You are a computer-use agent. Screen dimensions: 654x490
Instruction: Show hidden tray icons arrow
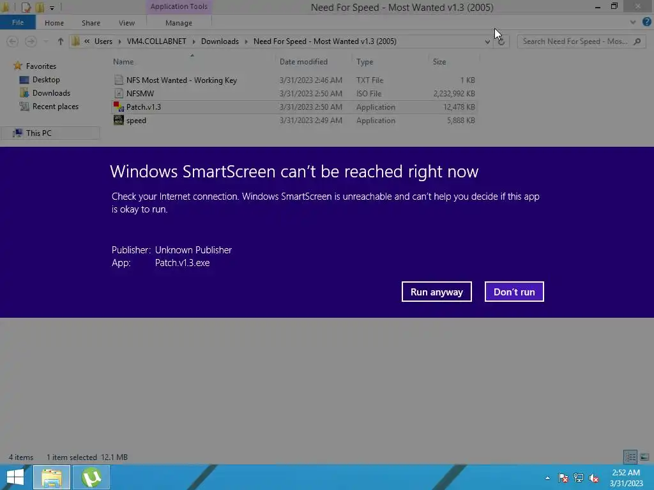click(x=547, y=478)
